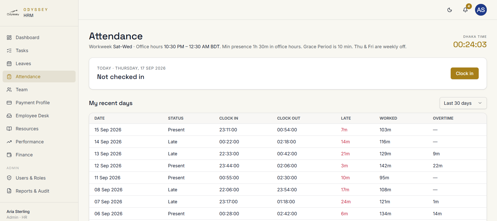This screenshot has height=221, width=497.
Task: Open Employee Desk link
Action: coord(39,116)
